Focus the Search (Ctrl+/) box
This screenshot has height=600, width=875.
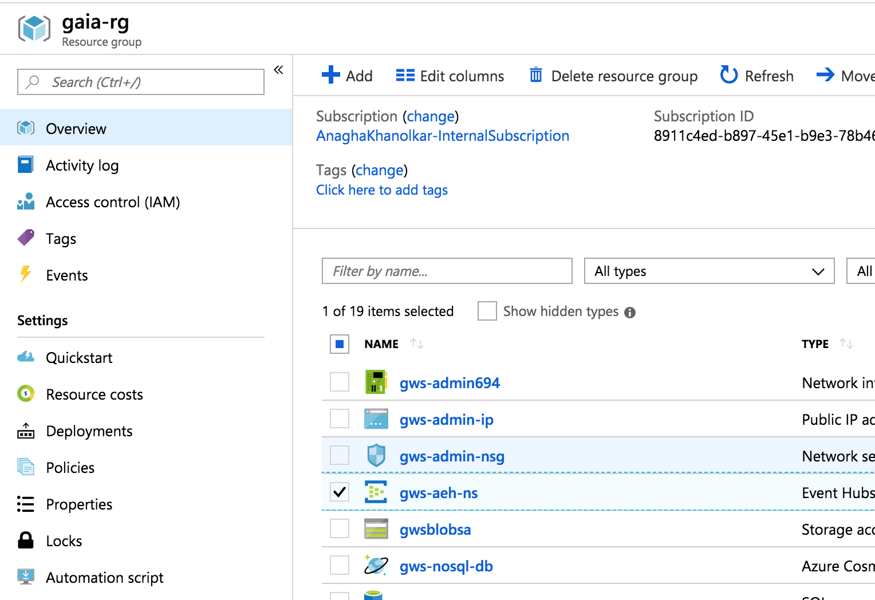click(x=141, y=82)
